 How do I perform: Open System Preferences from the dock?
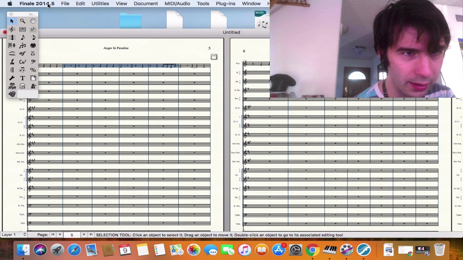click(x=296, y=250)
